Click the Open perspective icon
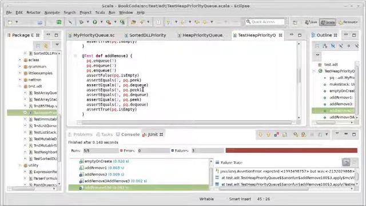The height and width of the screenshot is (206, 366). [295, 22]
